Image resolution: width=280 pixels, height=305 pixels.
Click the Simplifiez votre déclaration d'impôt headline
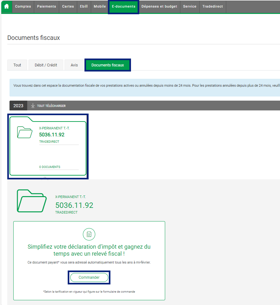click(x=89, y=250)
